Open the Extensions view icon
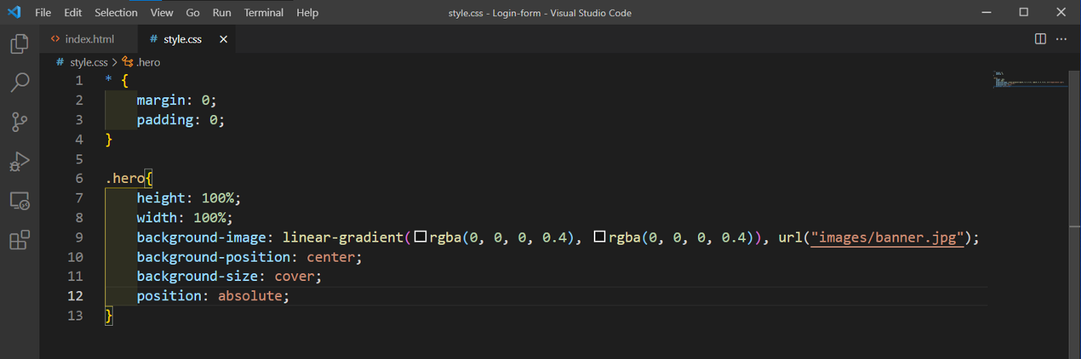Screen dimensions: 1081x359 (19, 240)
